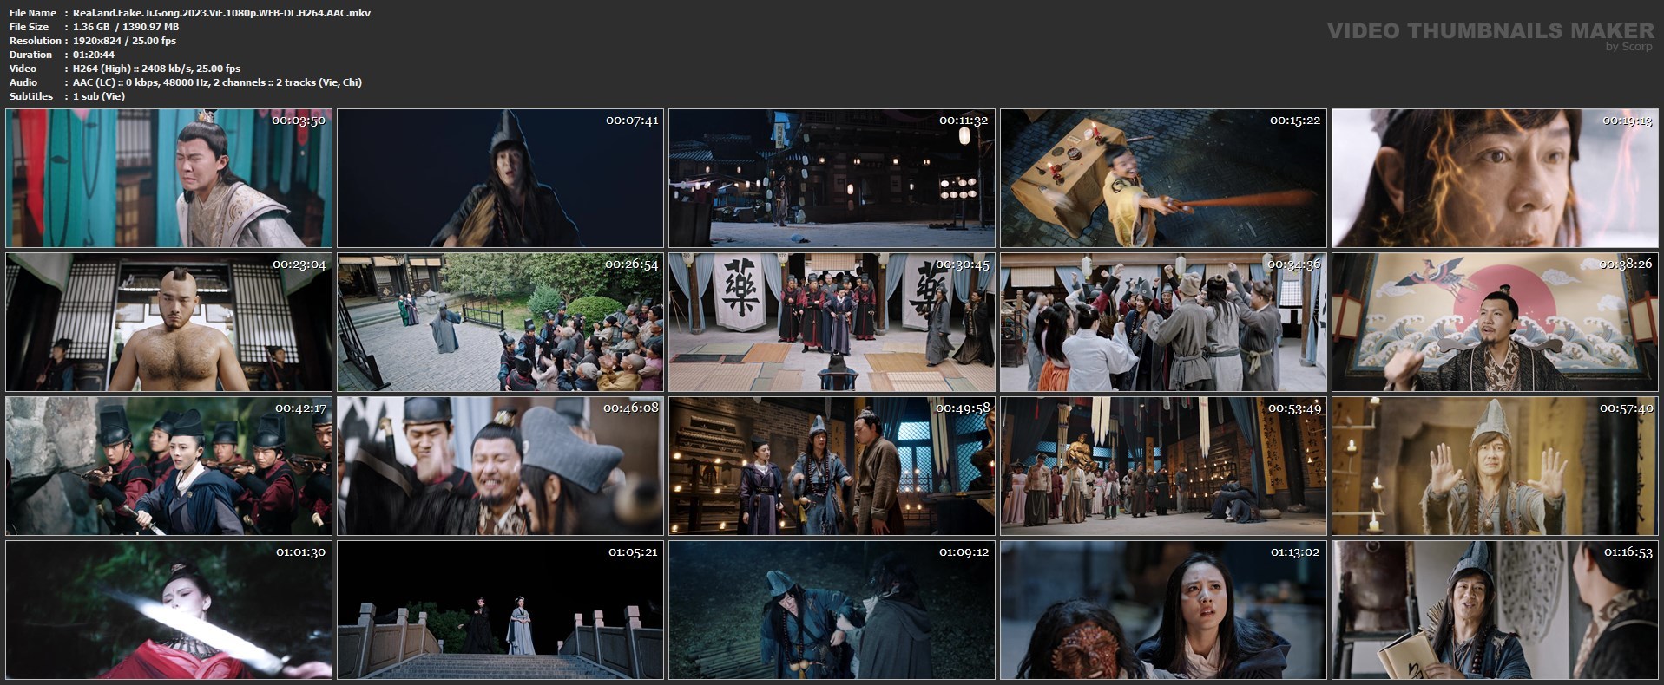Open the thumbnail at 01:01:30
The image size is (1664, 685).
168,610
